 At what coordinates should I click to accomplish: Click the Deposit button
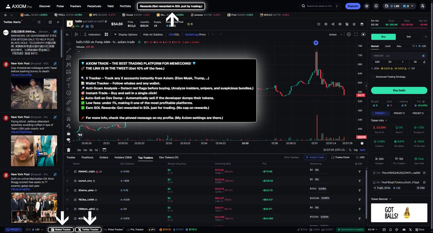click(x=353, y=6)
